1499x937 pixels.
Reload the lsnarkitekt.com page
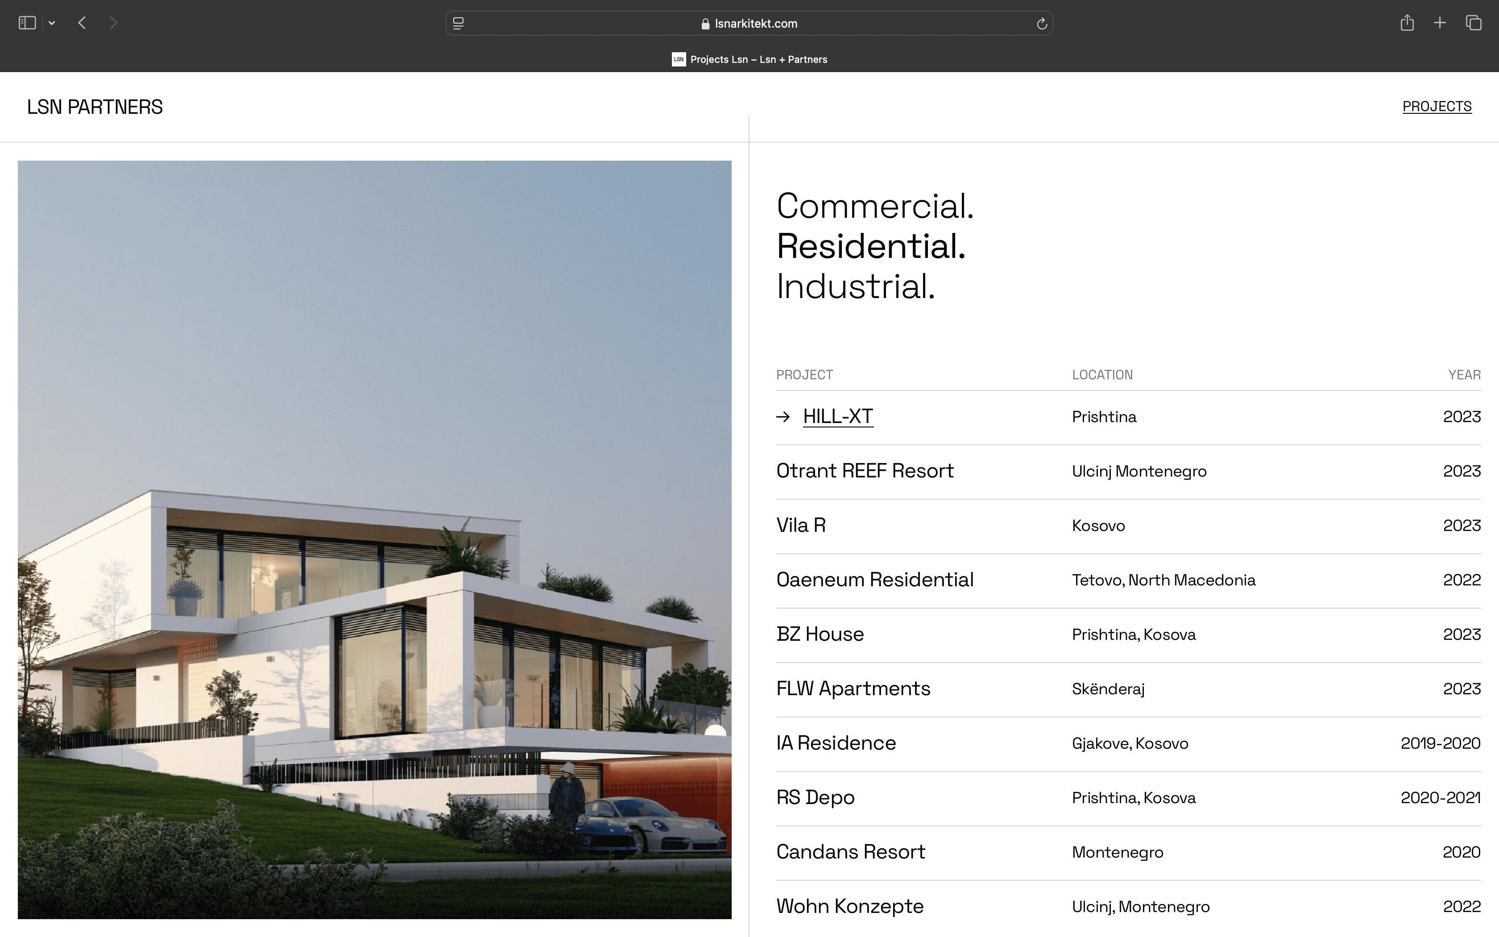pyautogui.click(x=1041, y=24)
